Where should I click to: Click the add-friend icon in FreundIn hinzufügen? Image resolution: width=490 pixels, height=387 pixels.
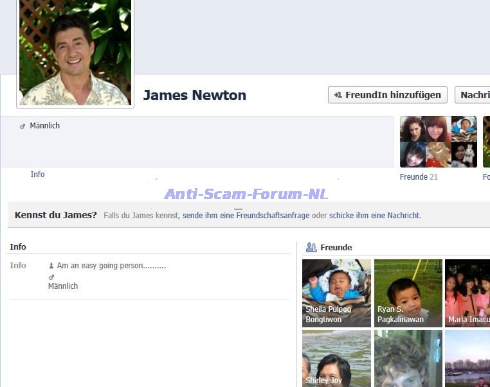(338, 95)
